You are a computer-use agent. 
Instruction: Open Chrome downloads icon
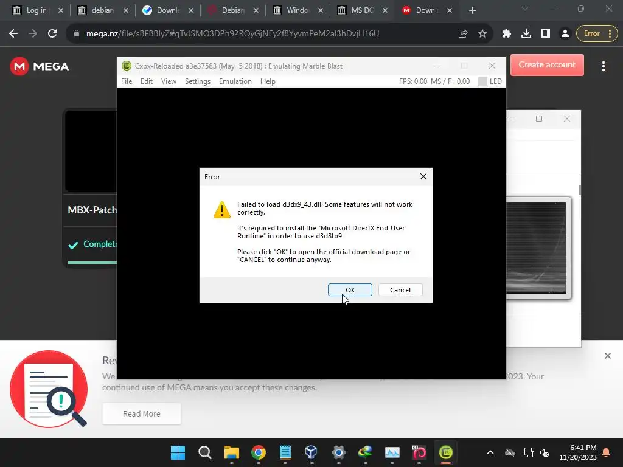pyautogui.click(x=526, y=34)
